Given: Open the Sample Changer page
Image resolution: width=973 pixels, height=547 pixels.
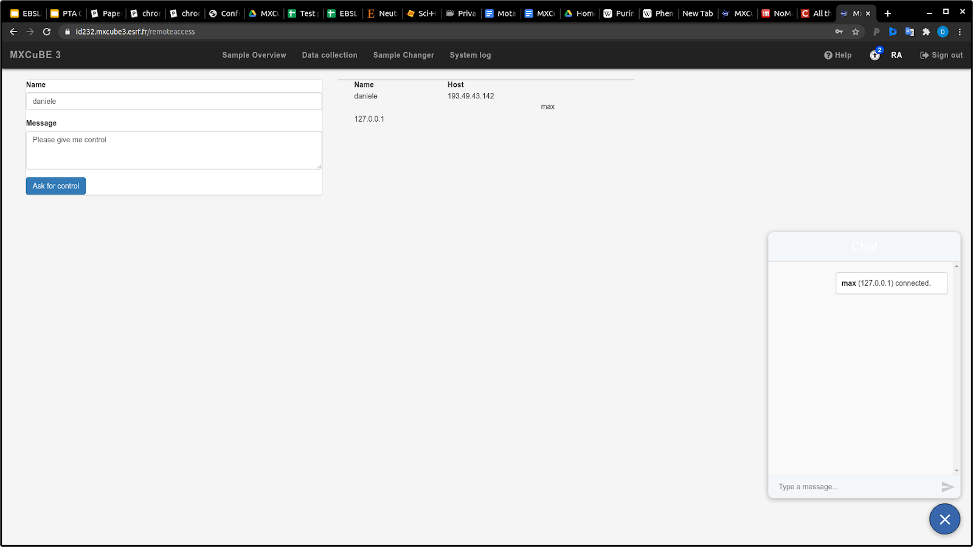Looking at the screenshot, I should pyautogui.click(x=404, y=55).
